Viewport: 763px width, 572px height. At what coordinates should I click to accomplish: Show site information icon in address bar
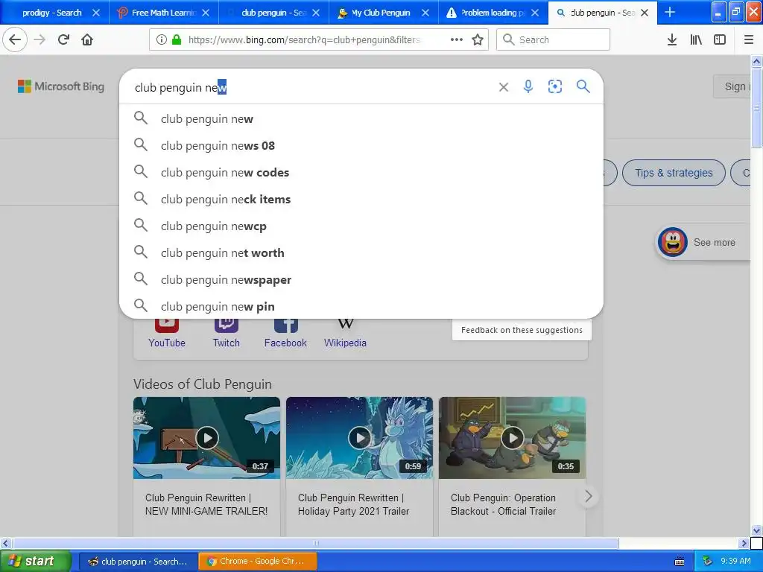click(x=161, y=40)
